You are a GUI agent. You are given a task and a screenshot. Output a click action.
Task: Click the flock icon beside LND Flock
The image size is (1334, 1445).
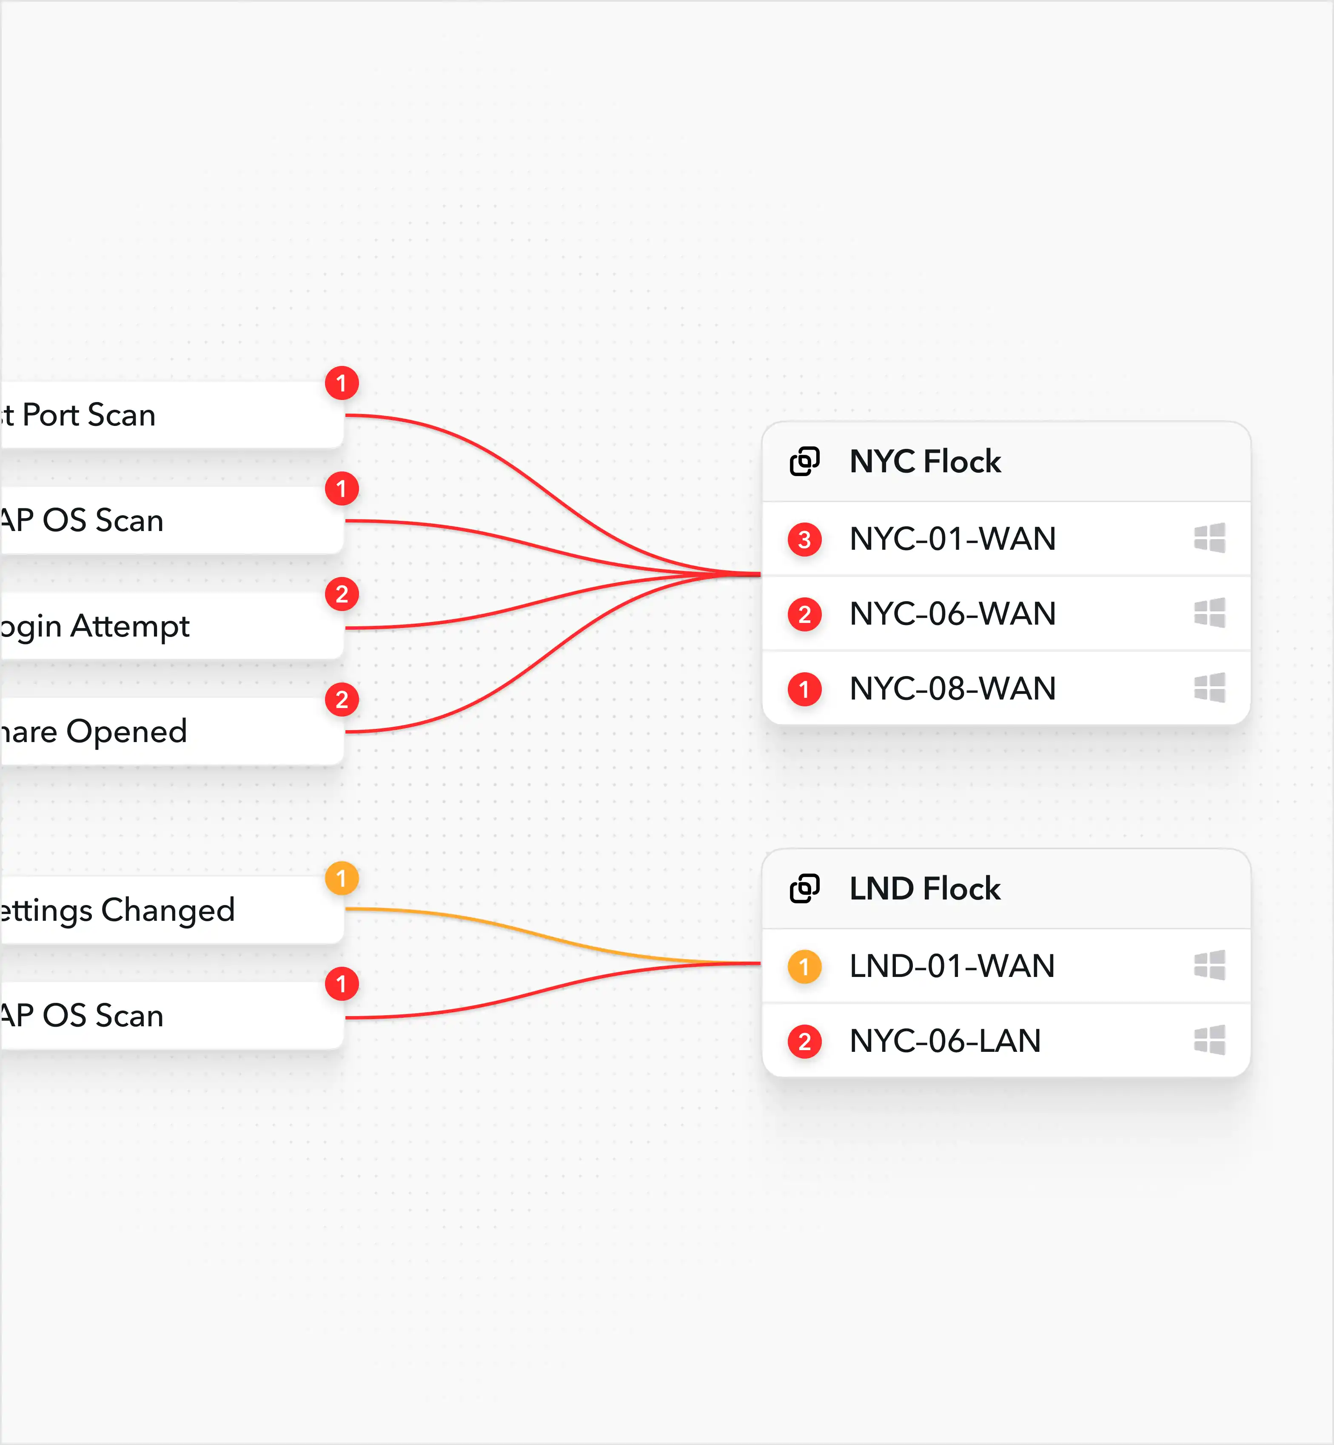(x=804, y=888)
